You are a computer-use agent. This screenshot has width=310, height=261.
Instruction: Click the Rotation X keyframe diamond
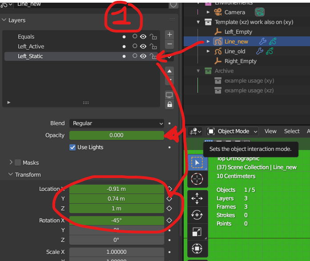click(169, 220)
